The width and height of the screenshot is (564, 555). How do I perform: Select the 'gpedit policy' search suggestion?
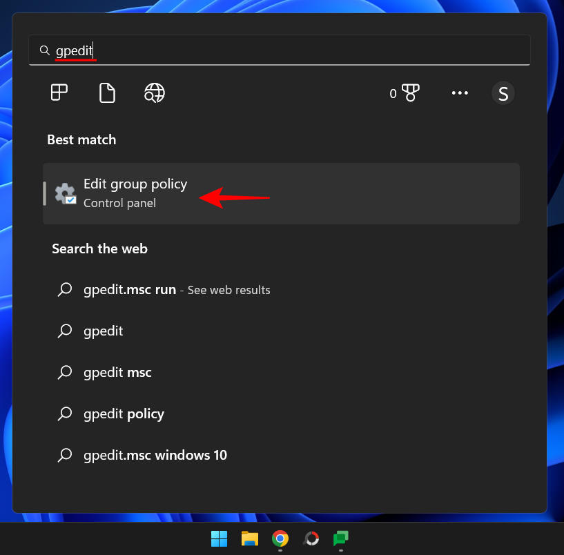click(124, 413)
